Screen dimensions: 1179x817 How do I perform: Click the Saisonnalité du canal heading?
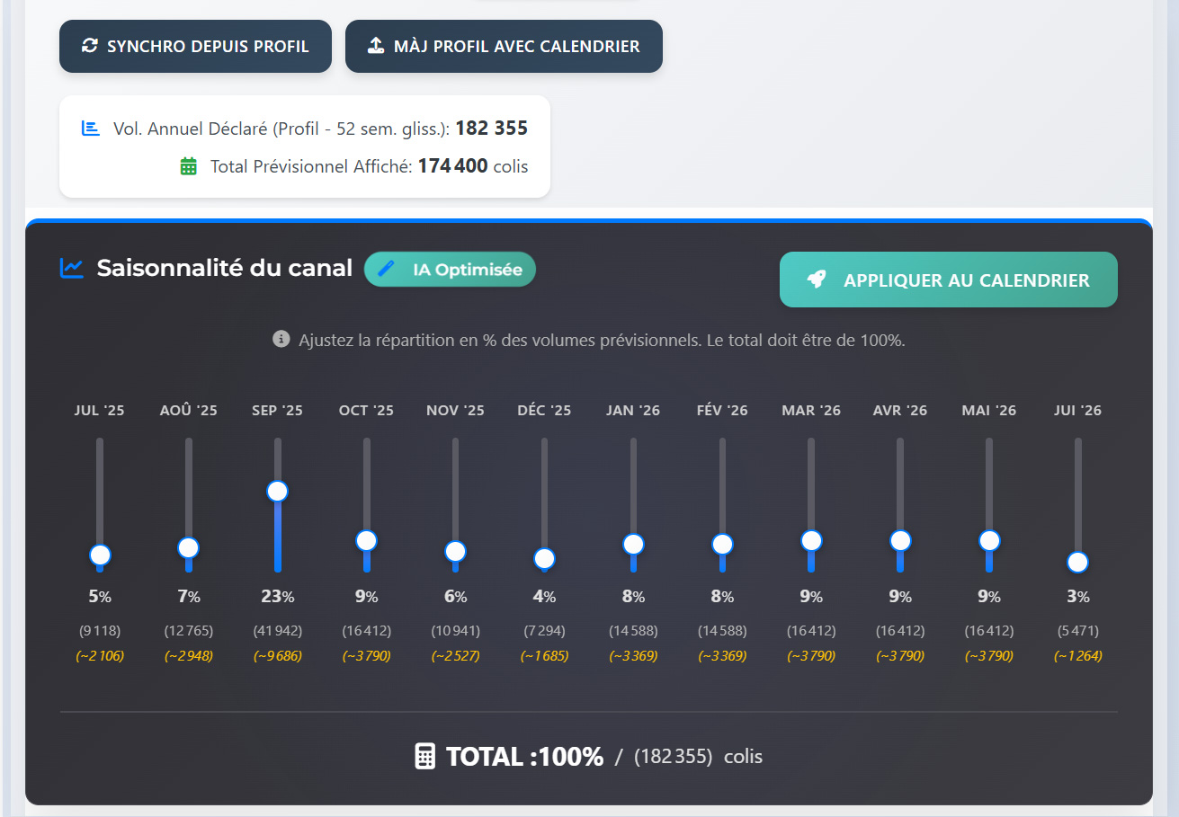(x=225, y=268)
